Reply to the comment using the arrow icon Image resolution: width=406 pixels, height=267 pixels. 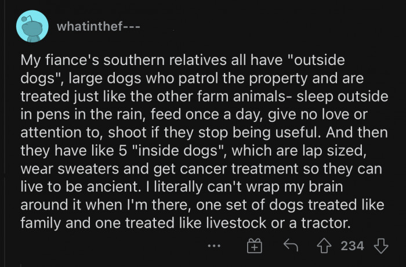point(290,246)
